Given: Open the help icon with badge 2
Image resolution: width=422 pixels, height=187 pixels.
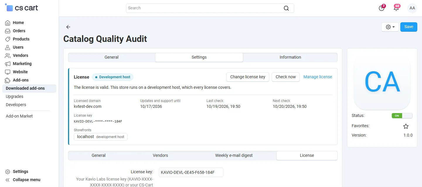Looking at the screenshot, I should pos(382,8).
